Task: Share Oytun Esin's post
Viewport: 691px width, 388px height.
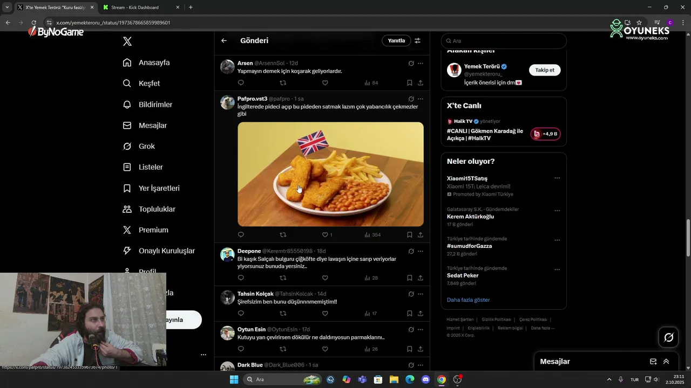Action: (421, 349)
